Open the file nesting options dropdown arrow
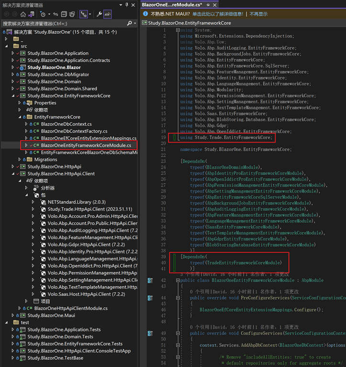The height and width of the screenshot is (367, 346). pyautogui.click(x=90, y=14)
